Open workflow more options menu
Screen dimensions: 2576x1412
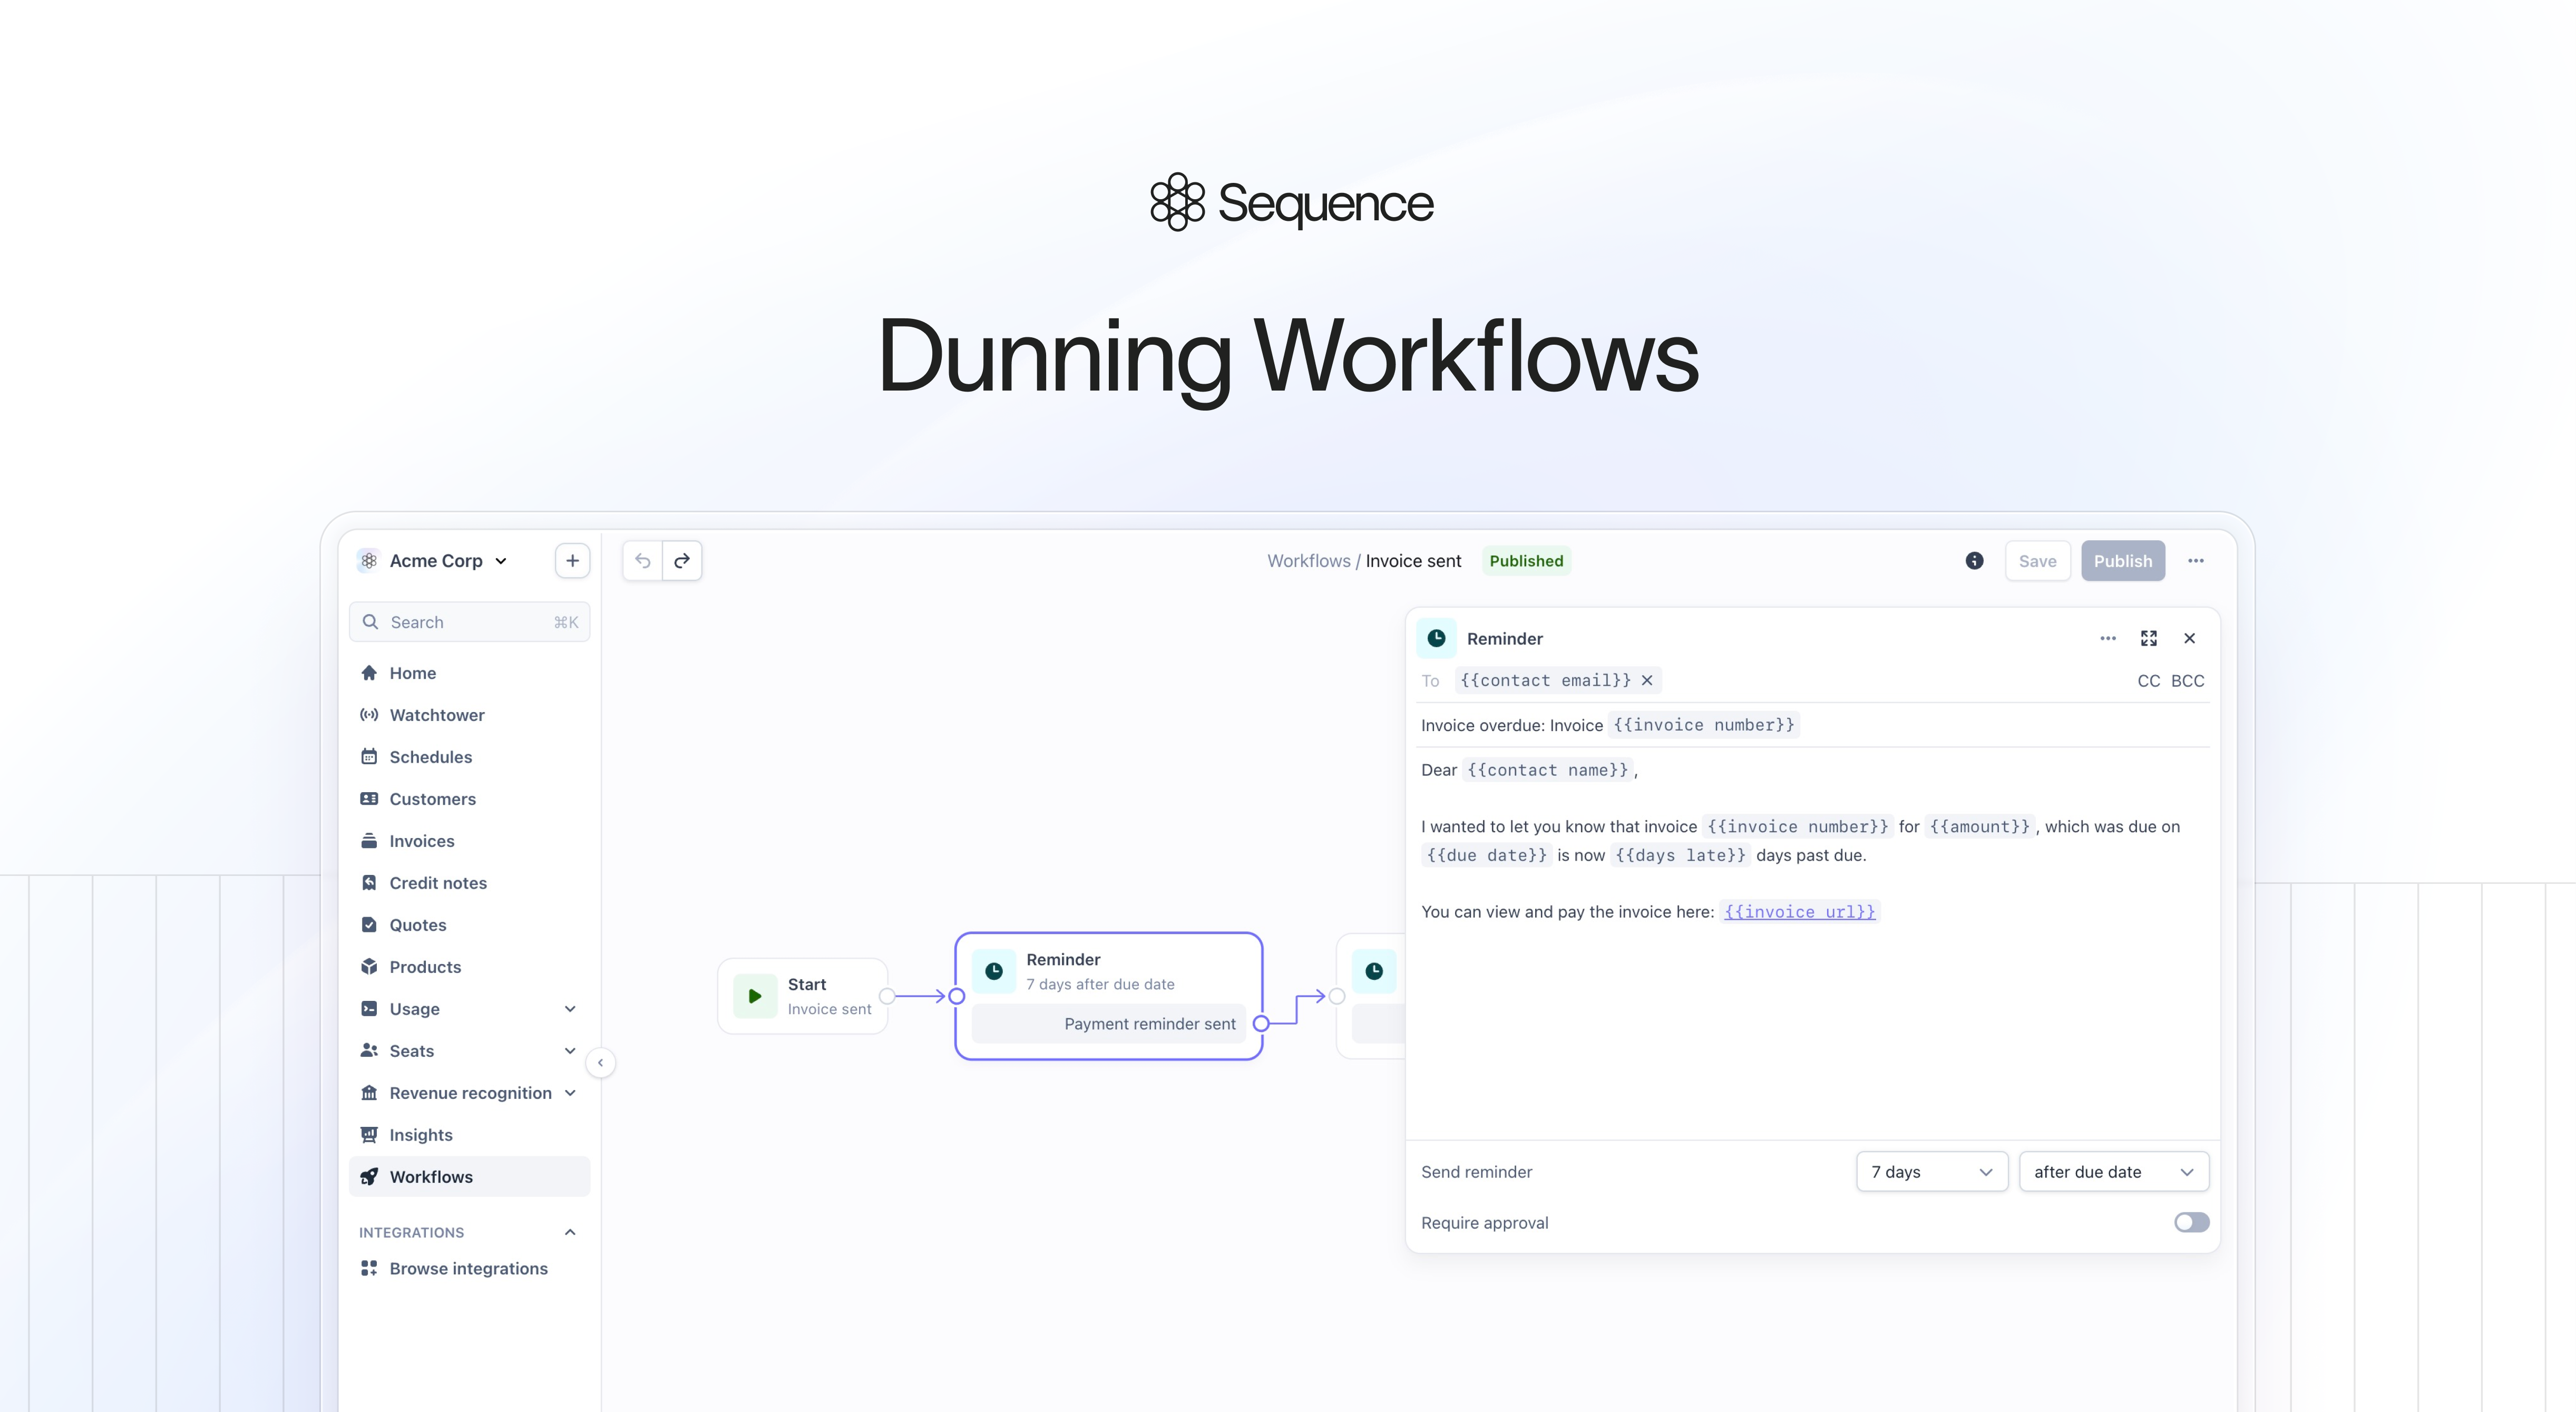click(x=2196, y=561)
